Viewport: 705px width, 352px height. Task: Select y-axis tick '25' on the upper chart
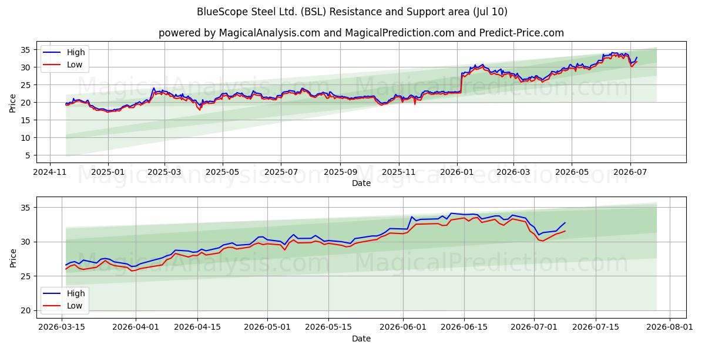tap(27, 85)
